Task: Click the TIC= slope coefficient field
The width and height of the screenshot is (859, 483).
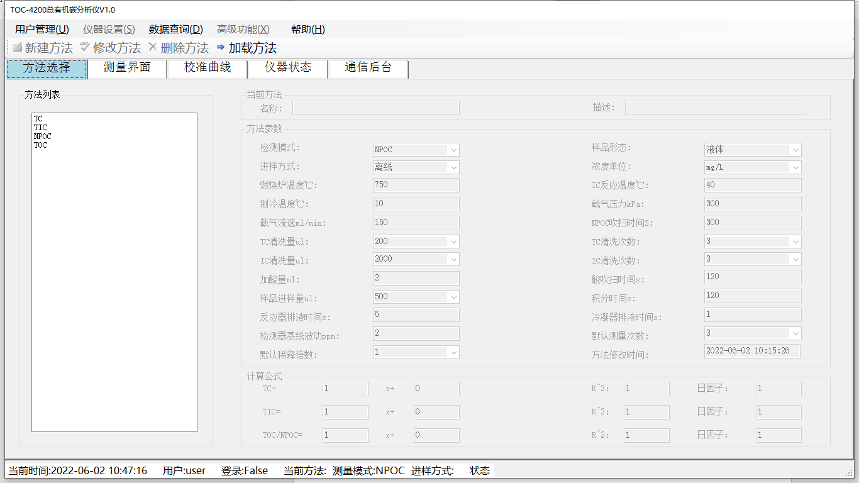Action: click(x=345, y=412)
